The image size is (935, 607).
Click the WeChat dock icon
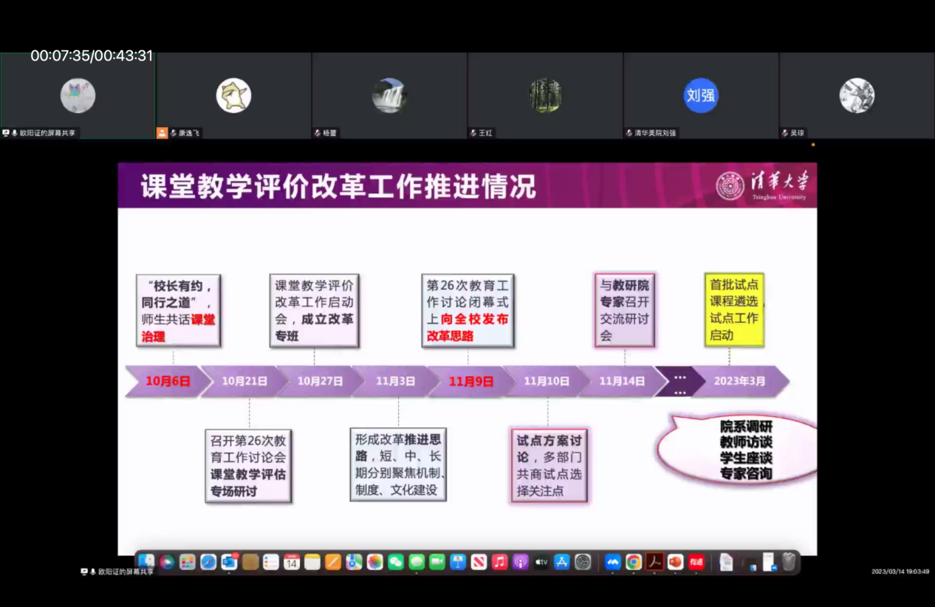396,563
